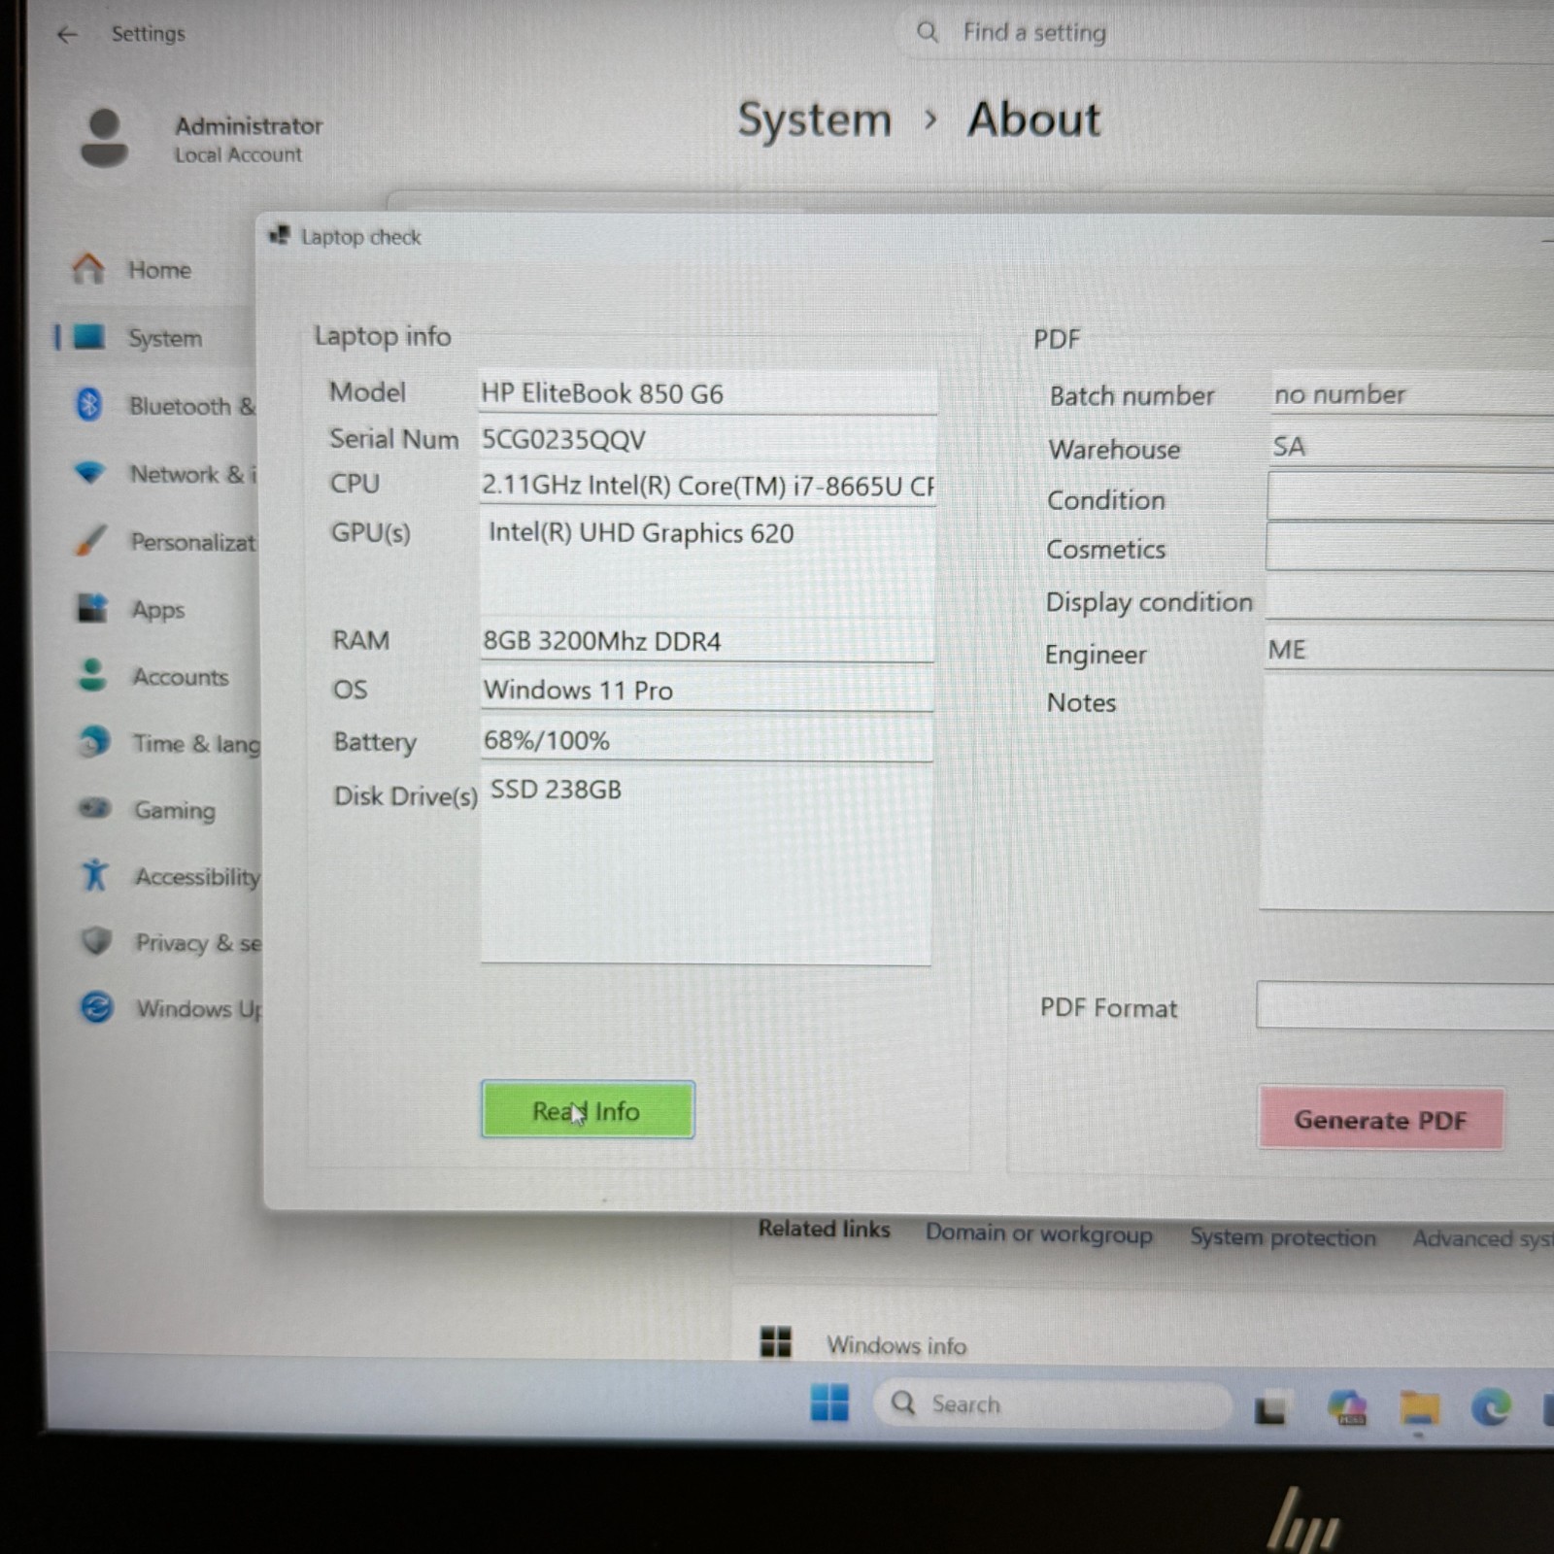This screenshot has width=1554, height=1554.
Task: Open File Explorer folder icon on taskbar
Action: coord(1419,1407)
